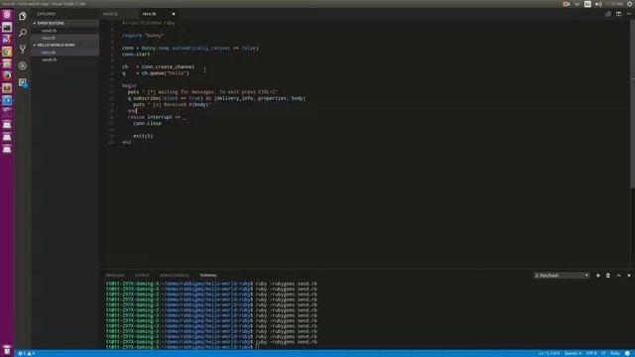
Task: Click the clock in the top panel
Action: [614, 4]
